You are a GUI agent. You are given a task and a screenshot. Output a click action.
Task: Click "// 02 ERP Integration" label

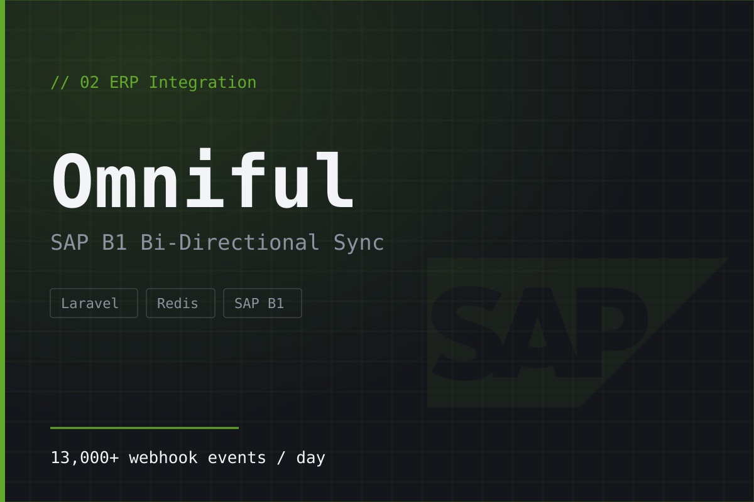153,82
